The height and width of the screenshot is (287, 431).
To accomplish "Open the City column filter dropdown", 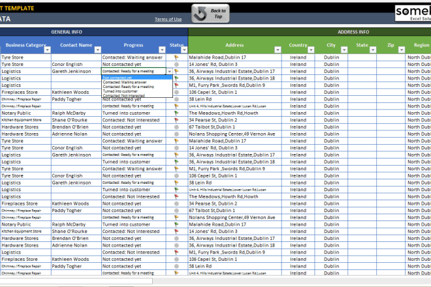I will click(344, 50).
